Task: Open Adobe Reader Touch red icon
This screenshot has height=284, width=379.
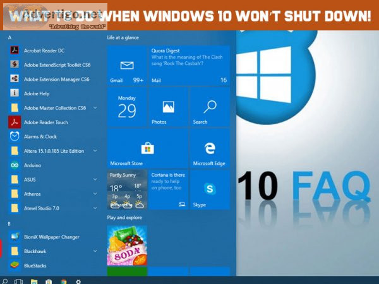Action: click(15, 122)
